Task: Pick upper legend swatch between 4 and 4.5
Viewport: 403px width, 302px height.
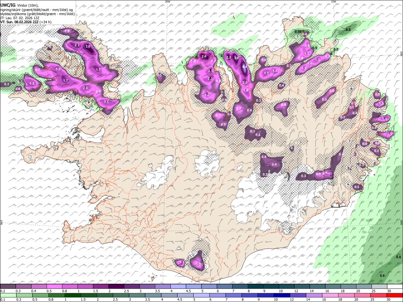Action: [x=178, y=286]
